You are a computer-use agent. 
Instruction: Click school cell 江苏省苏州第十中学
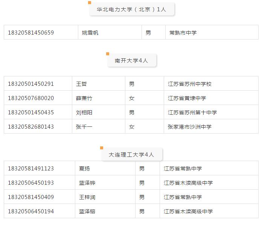point(192,113)
